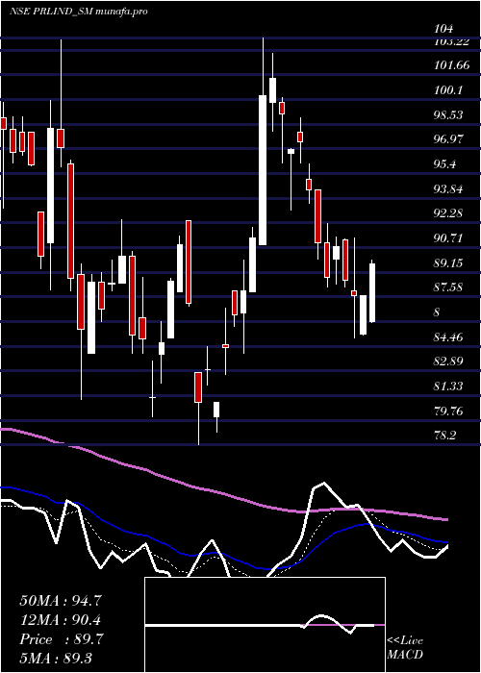Click the 84.46 price axis label
This screenshot has width=481, height=673.
pyautogui.click(x=449, y=336)
